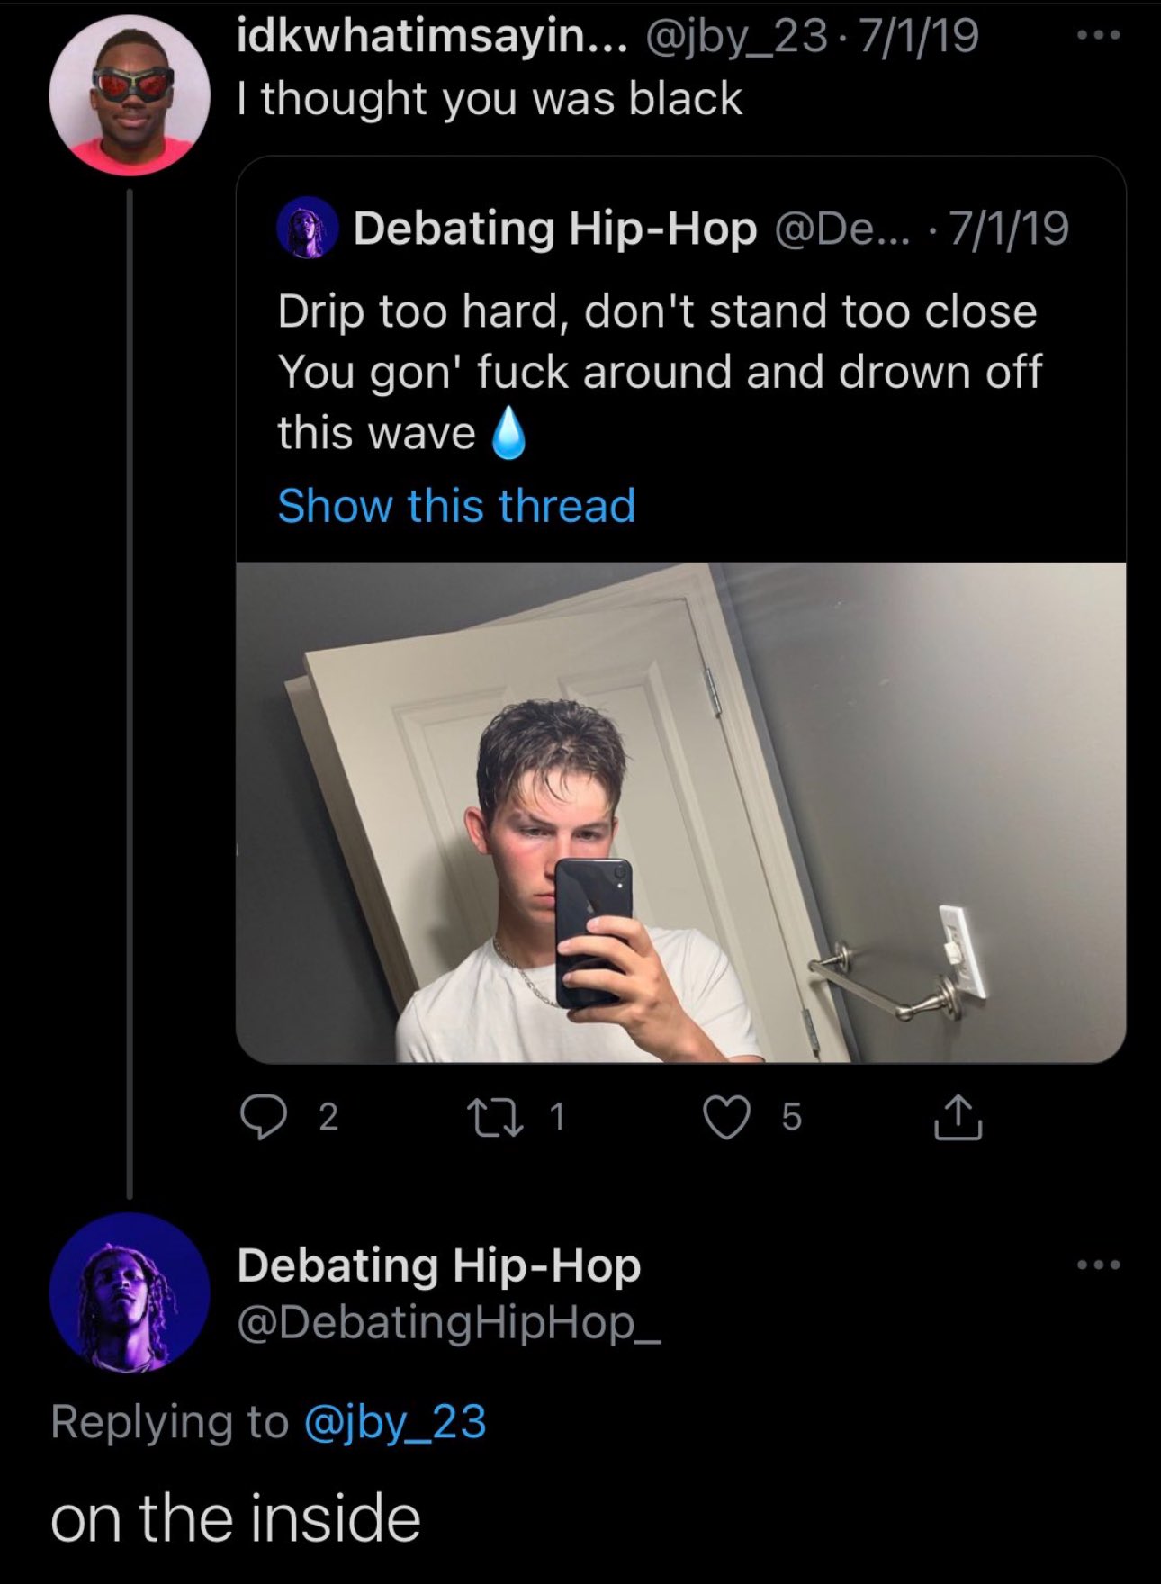Expand the more menu beside the @DebatingHipHop_ reply
This screenshot has height=1584, width=1161.
(1100, 1265)
